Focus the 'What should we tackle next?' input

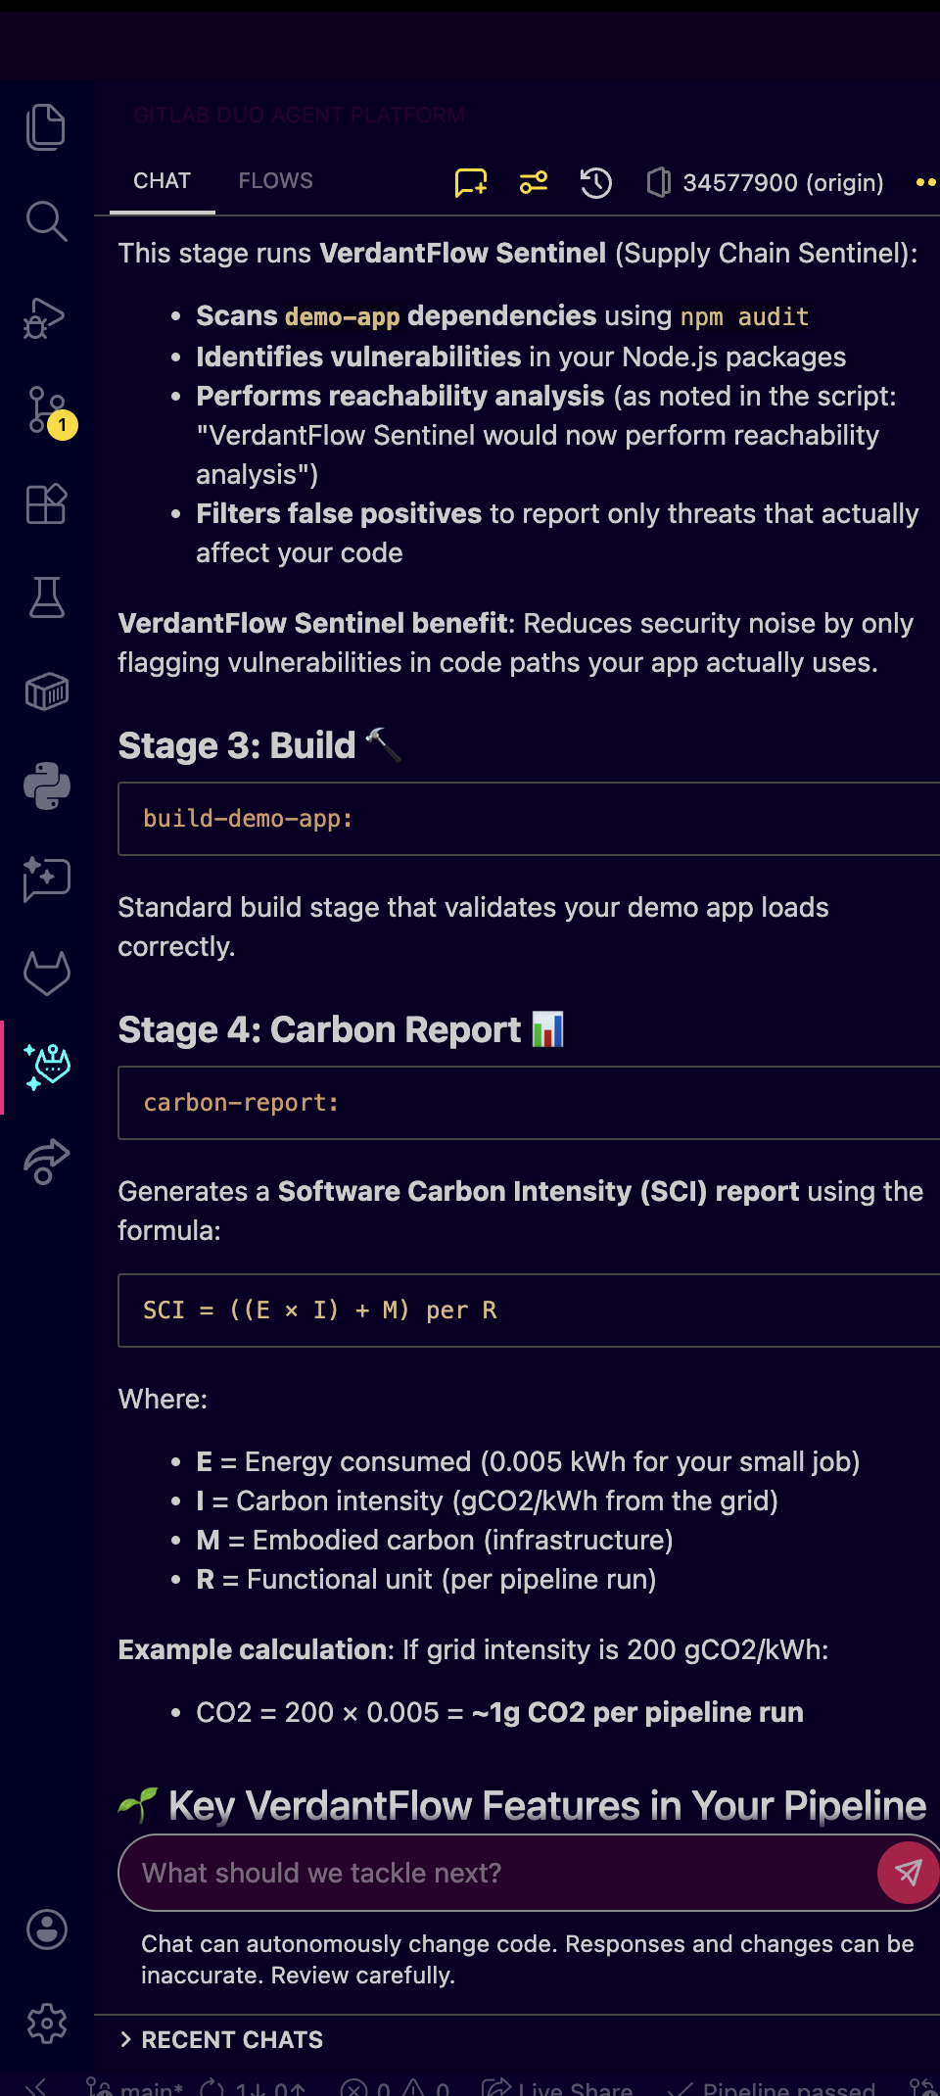coord(499,1873)
